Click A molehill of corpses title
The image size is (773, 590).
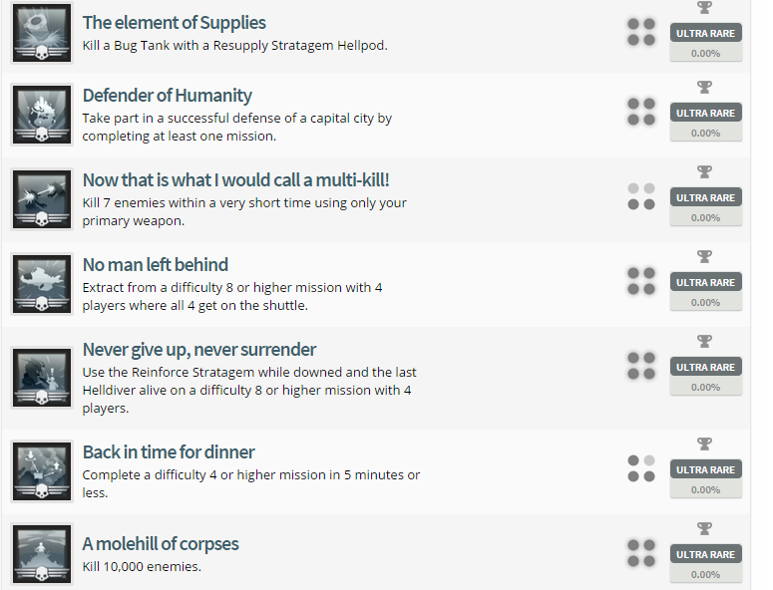tap(161, 544)
